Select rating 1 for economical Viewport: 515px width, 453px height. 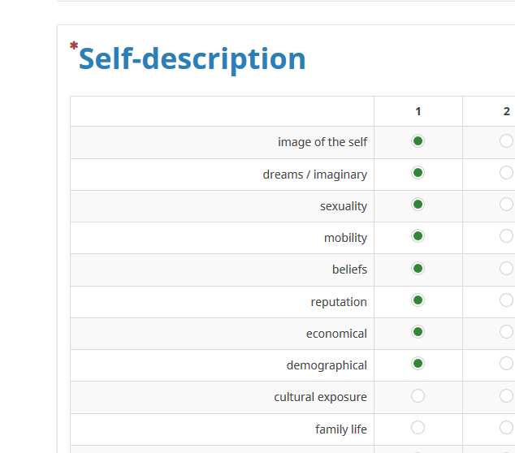pyautogui.click(x=418, y=332)
